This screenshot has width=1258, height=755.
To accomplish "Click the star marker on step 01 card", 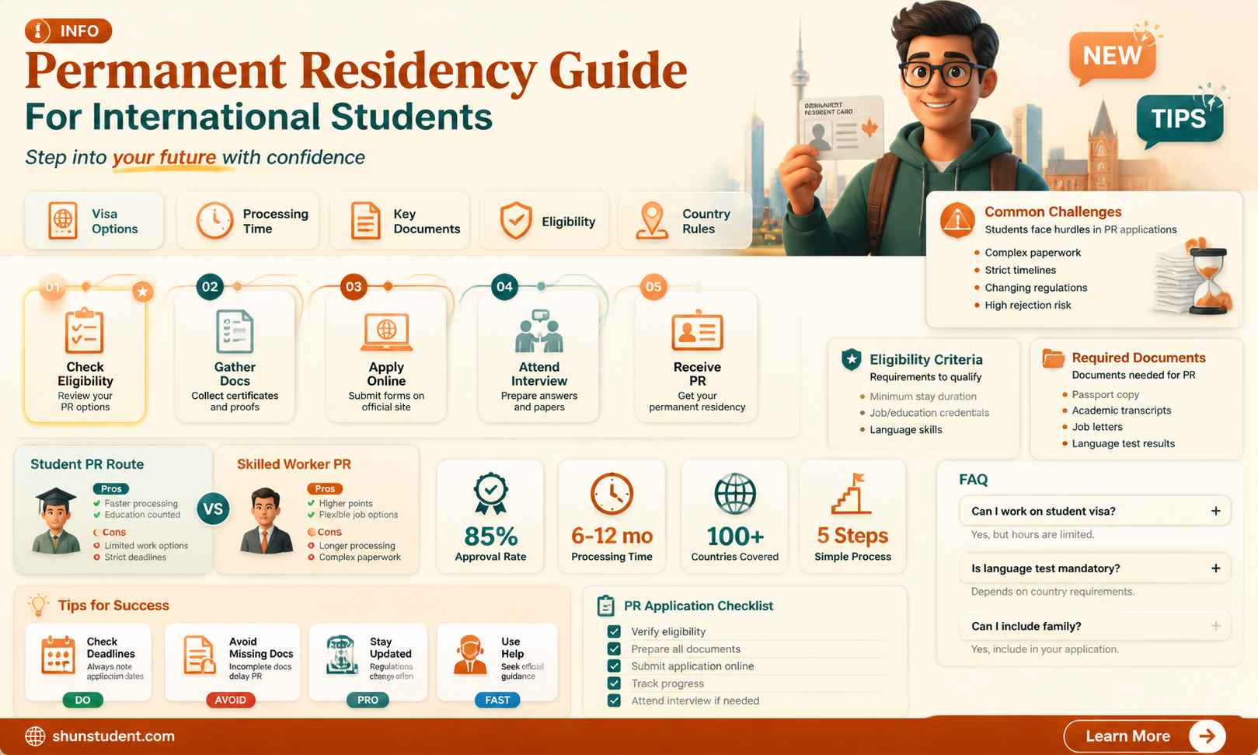I will (142, 292).
